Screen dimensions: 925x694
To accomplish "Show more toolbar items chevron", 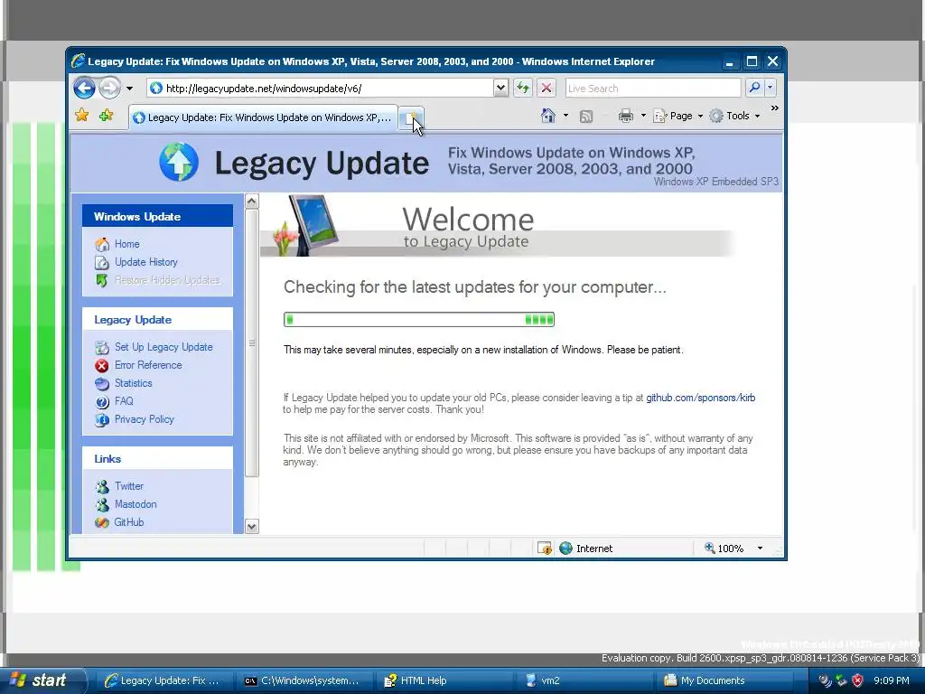I will [x=774, y=108].
